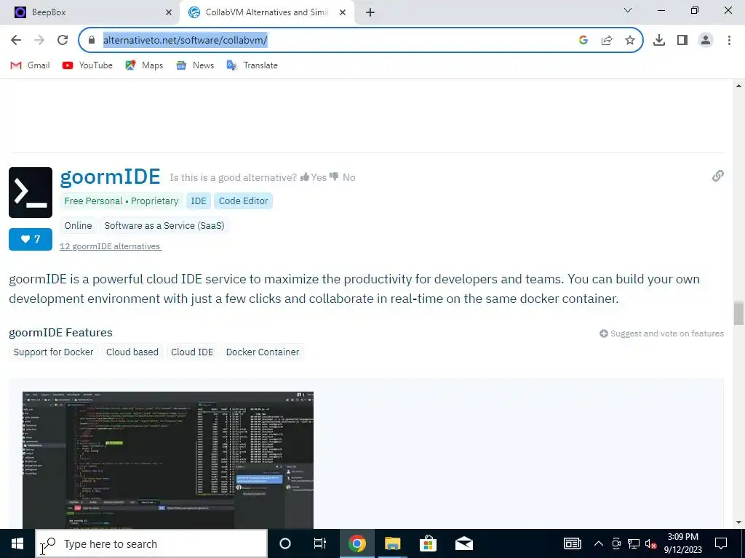This screenshot has width=745, height=558.
Task: Switch to the BeepBox tab
Action: [89, 12]
